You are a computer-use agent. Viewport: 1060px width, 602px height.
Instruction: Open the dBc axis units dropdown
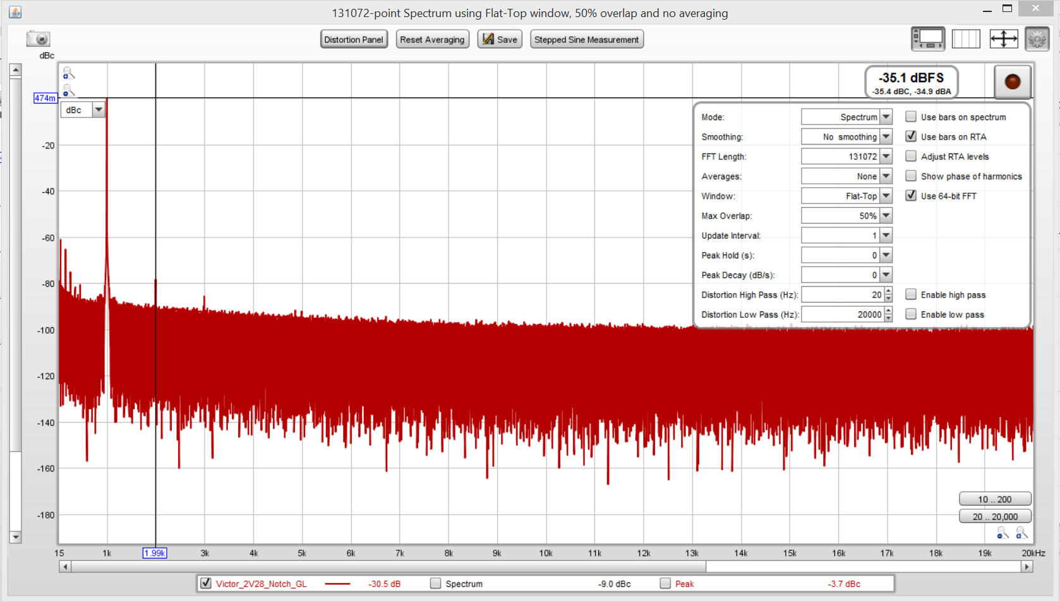(99, 110)
